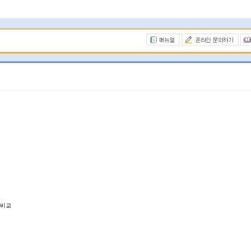
Task: Click the blue underline beneath the toolbar strip
Action: pos(125,62)
